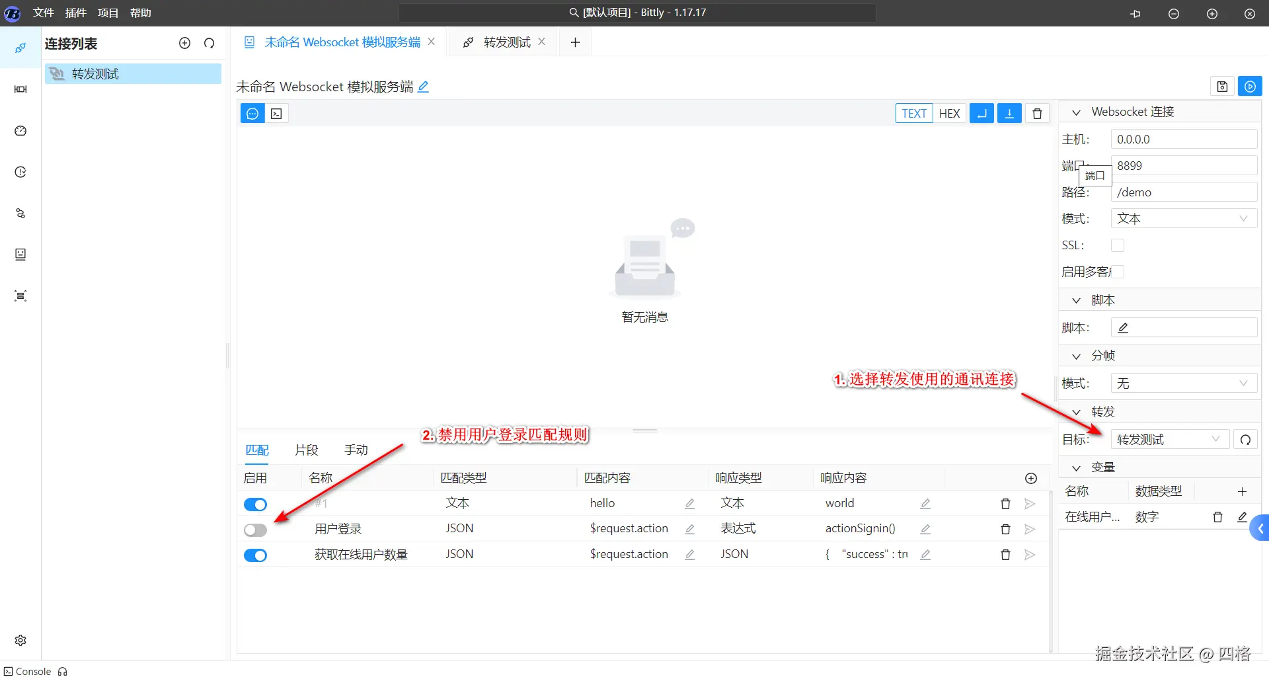Delete the 获取在线用户数量 match rule

(1005, 555)
